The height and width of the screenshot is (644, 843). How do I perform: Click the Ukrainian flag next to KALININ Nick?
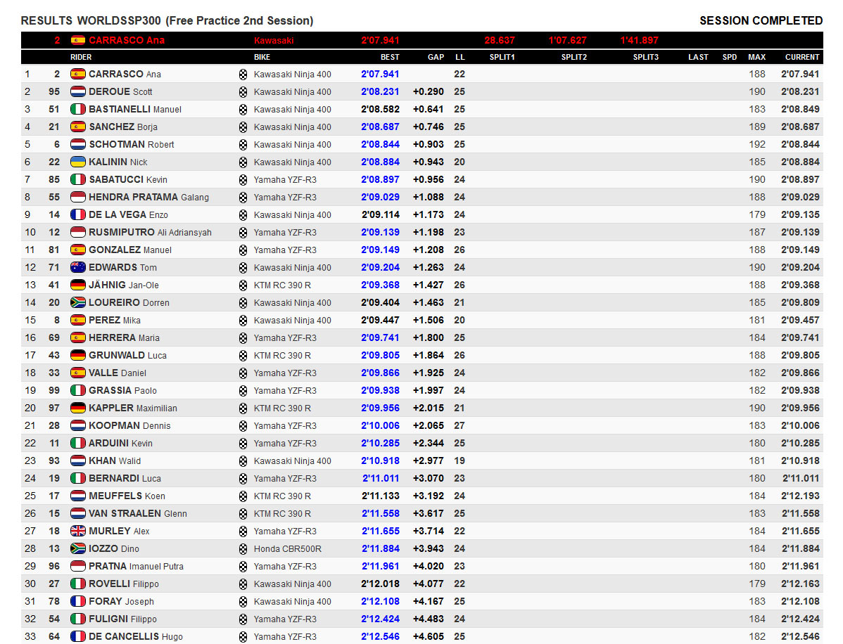pos(78,162)
